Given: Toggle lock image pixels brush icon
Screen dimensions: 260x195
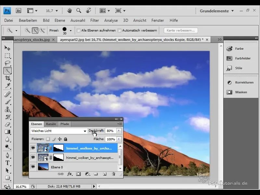Looking at the screenshot, I should (54, 139).
